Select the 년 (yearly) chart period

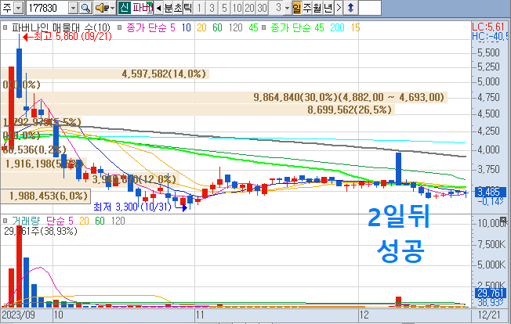(x=328, y=8)
